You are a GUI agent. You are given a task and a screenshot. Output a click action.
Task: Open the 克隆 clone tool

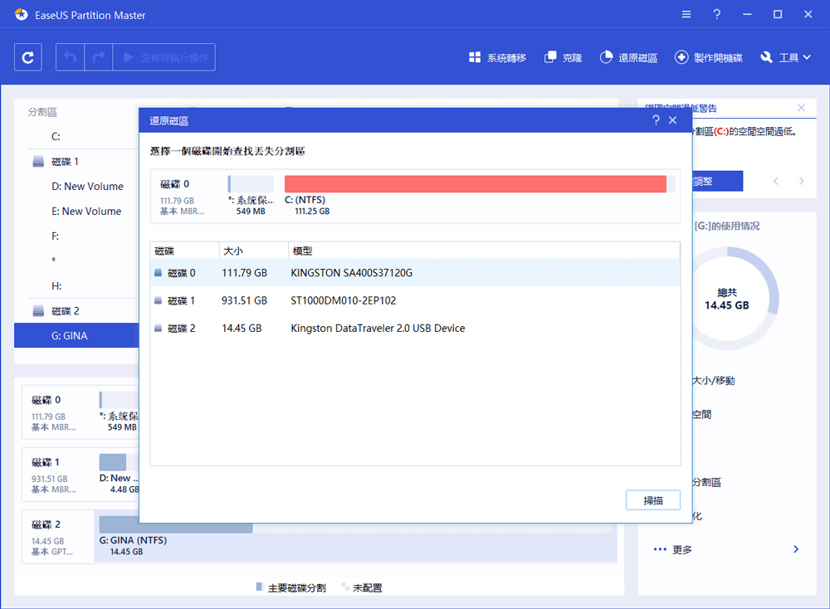tap(564, 58)
